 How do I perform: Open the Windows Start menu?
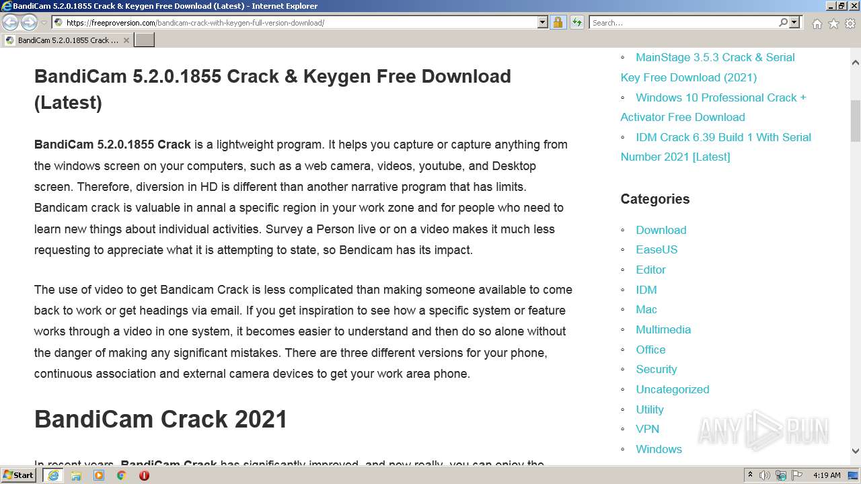[19, 475]
